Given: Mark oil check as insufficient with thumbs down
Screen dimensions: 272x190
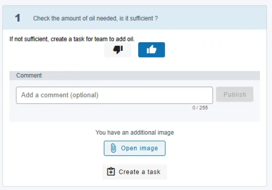Looking at the screenshot, I should tap(118, 50).
